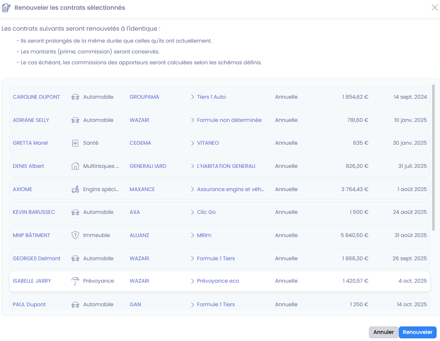Open client ADRIANE SELLY
This screenshot has width=440, height=341.
tap(31, 120)
